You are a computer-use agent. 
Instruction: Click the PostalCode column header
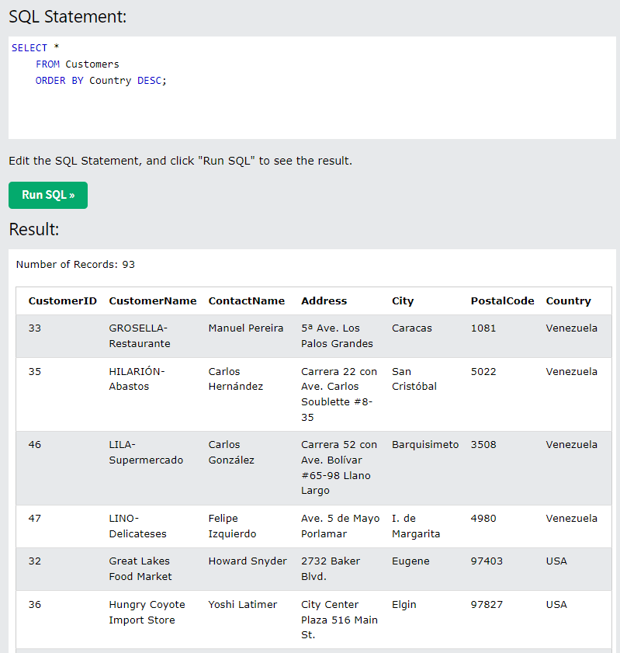[x=502, y=300]
